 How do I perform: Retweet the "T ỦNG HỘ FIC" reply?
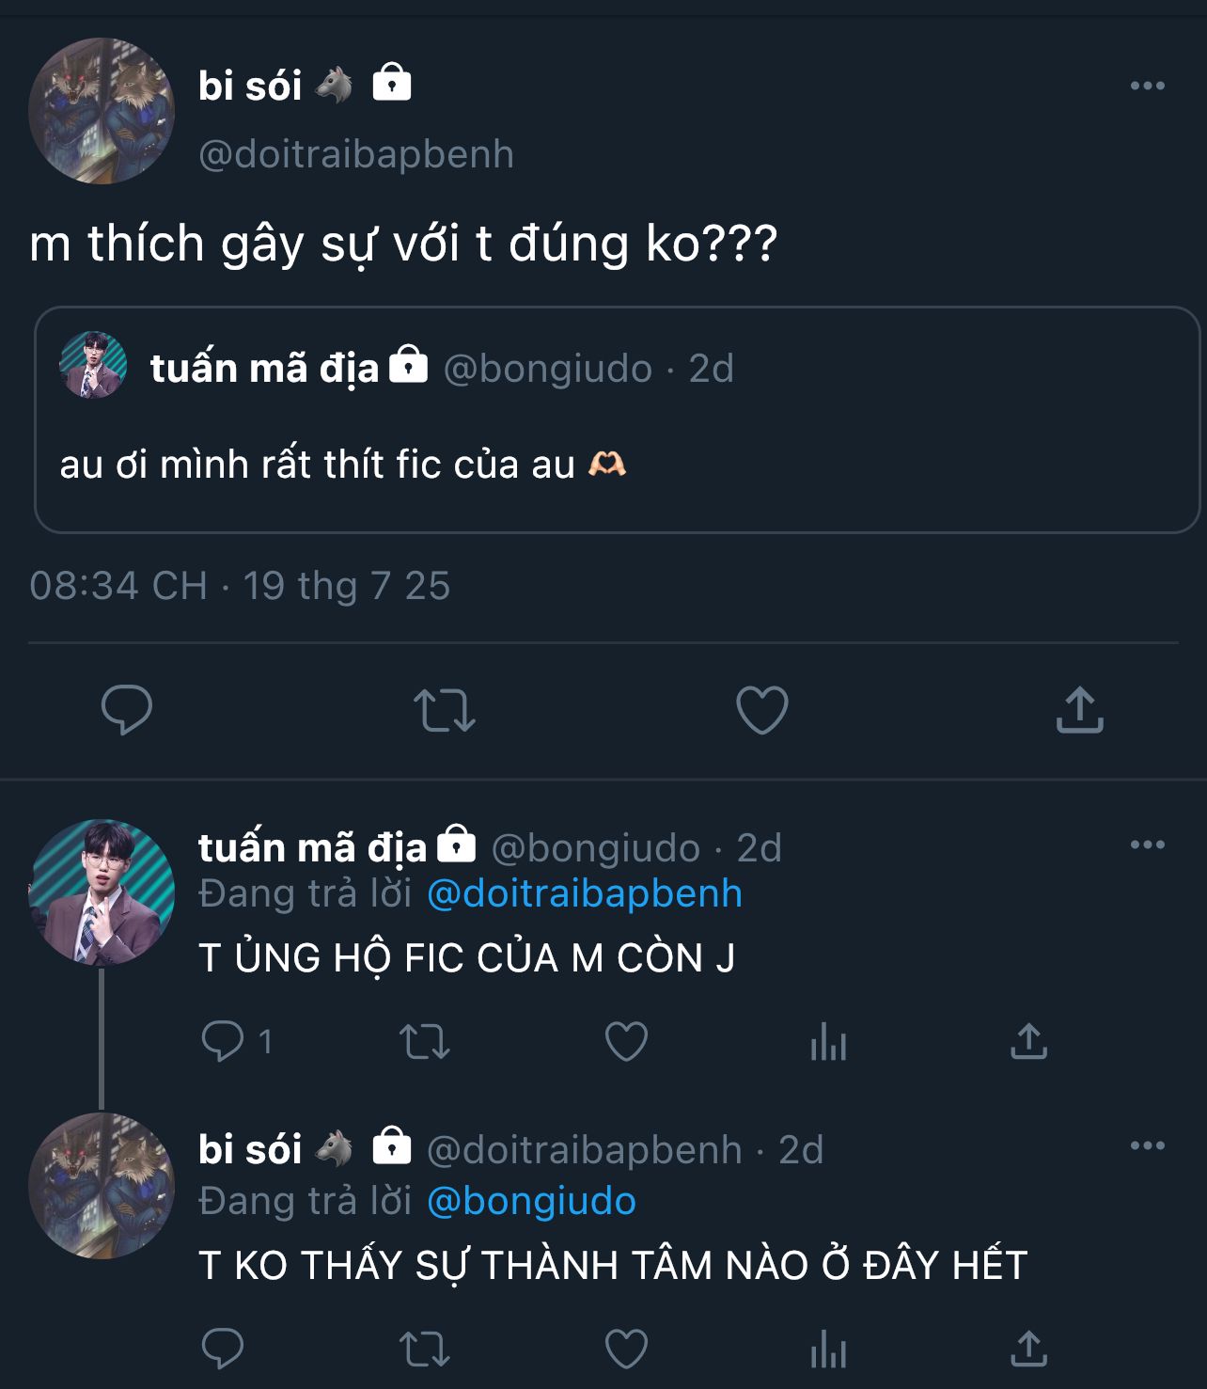(425, 1042)
